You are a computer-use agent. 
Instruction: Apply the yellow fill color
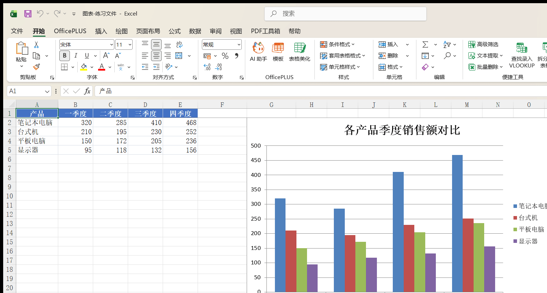(x=84, y=67)
